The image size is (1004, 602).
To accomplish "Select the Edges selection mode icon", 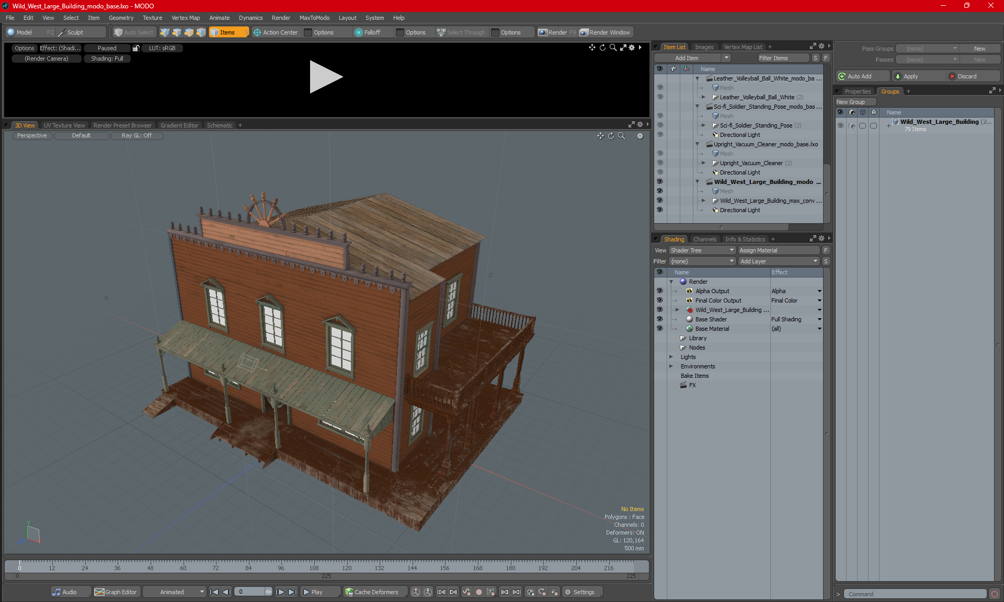I will coord(177,32).
